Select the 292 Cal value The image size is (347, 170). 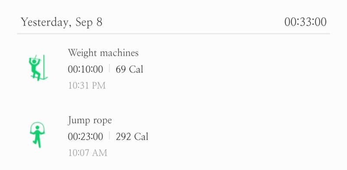point(132,137)
